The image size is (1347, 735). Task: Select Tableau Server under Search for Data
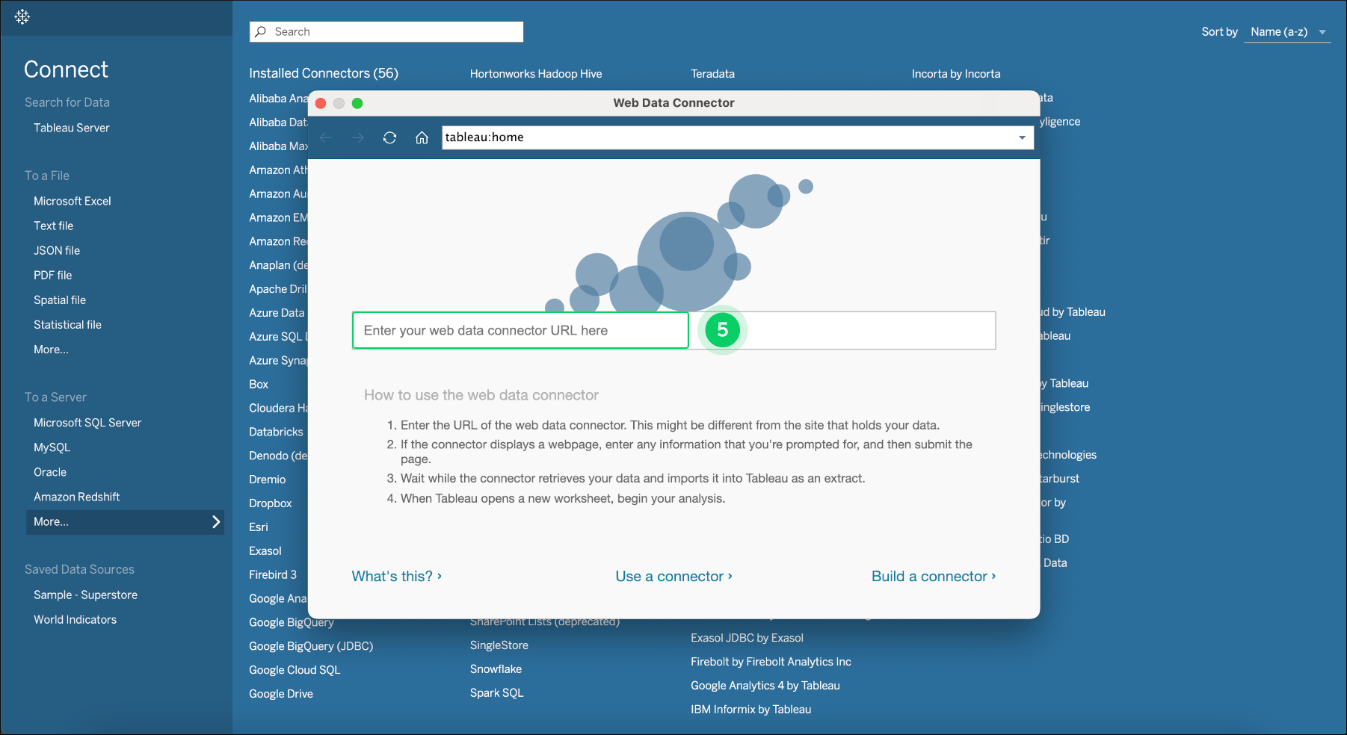(72, 128)
